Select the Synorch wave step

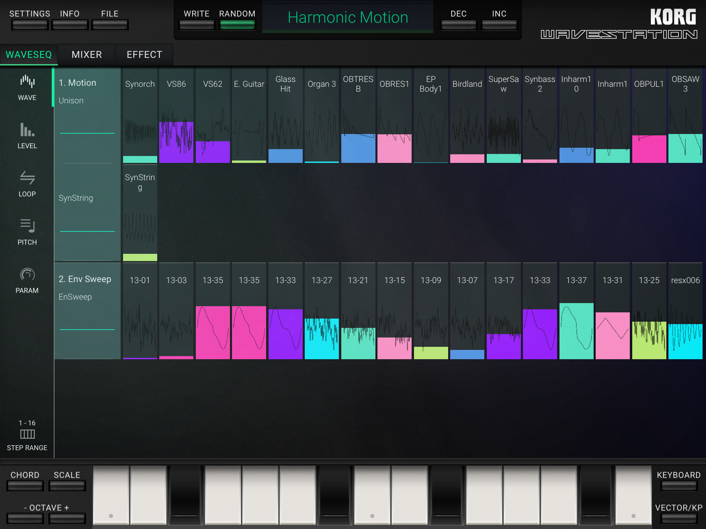140,115
